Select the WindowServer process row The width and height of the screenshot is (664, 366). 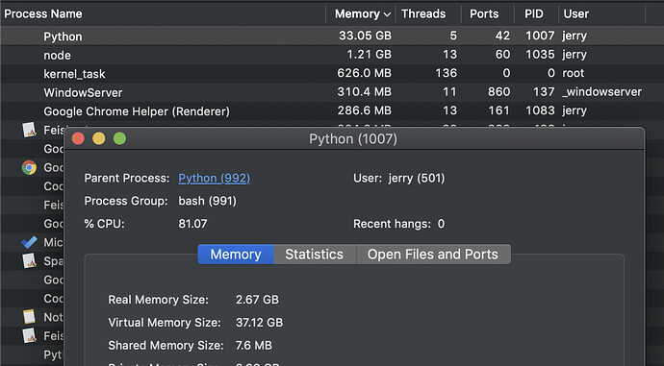pos(332,91)
